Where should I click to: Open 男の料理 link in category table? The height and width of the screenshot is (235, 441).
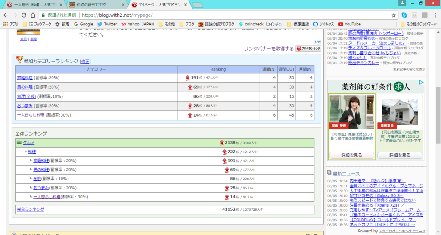point(25,87)
